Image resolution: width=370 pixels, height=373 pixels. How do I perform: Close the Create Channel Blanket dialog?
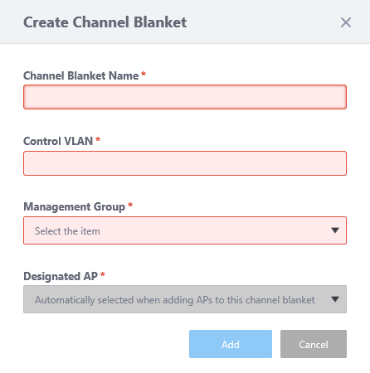346,22
